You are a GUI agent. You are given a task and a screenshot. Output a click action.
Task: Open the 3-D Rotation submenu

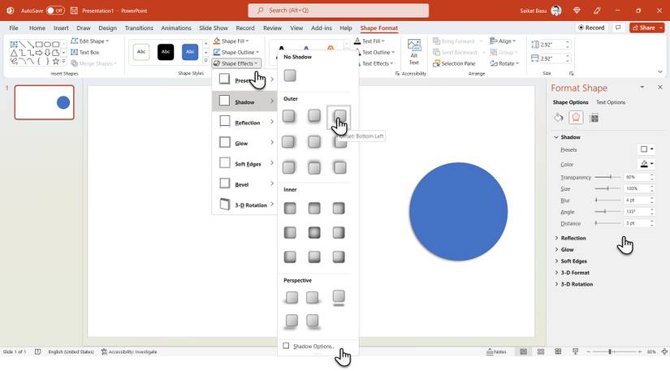[244, 205]
